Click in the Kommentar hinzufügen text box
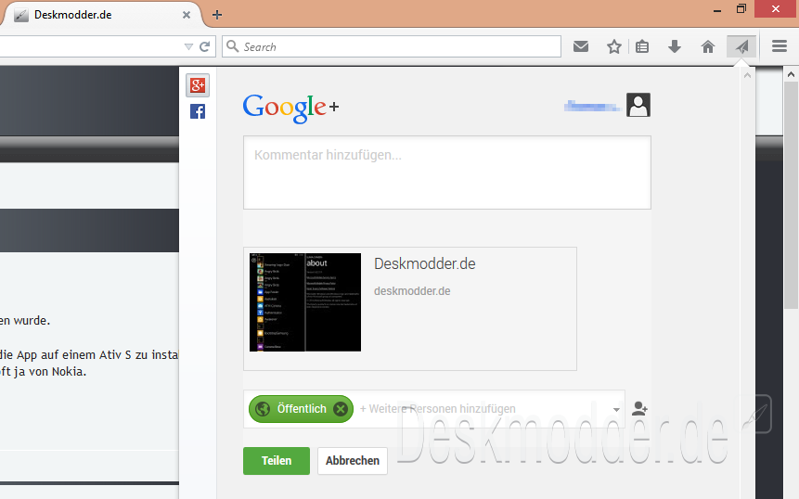 pyautogui.click(x=447, y=173)
